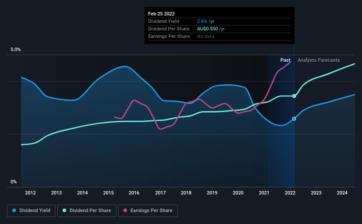
Task: Click the 2012 x-axis year label
Action: coord(30,193)
